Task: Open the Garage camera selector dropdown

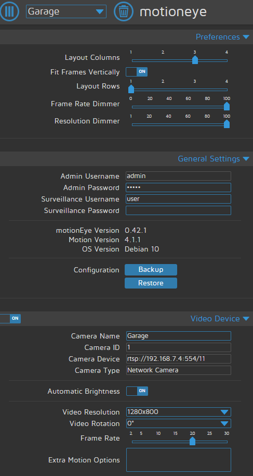Action: (66, 11)
